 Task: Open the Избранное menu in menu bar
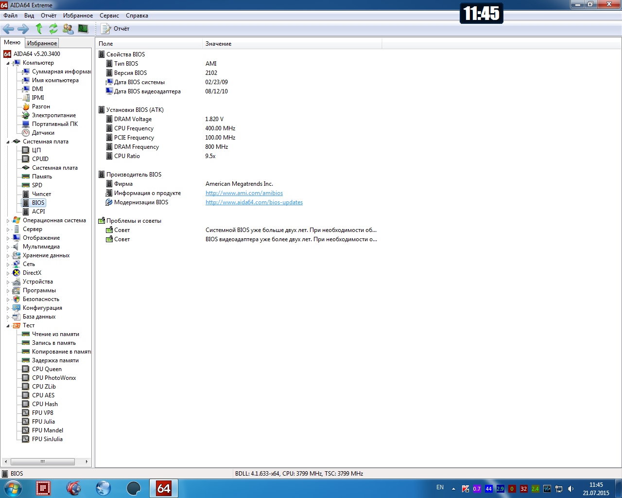tap(78, 16)
